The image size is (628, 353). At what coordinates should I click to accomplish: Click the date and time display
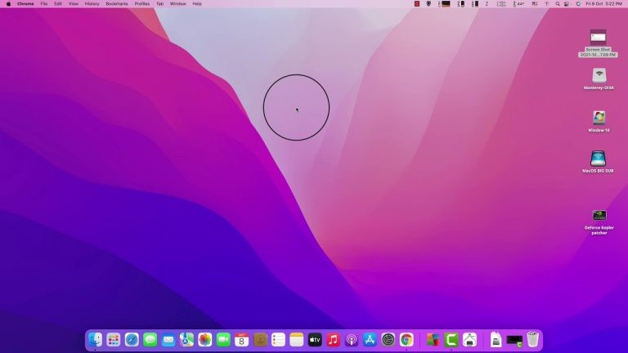[603, 3]
